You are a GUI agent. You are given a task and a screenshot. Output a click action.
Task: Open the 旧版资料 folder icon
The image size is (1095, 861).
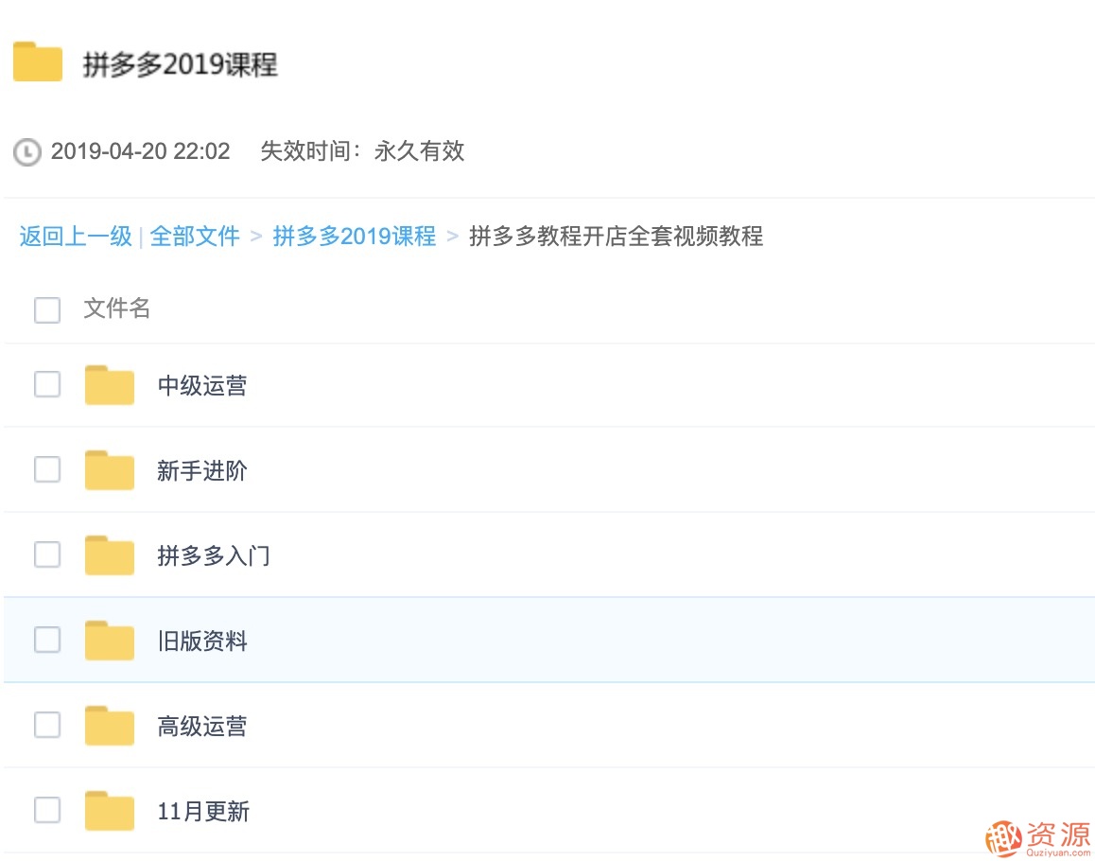tap(110, 641)
